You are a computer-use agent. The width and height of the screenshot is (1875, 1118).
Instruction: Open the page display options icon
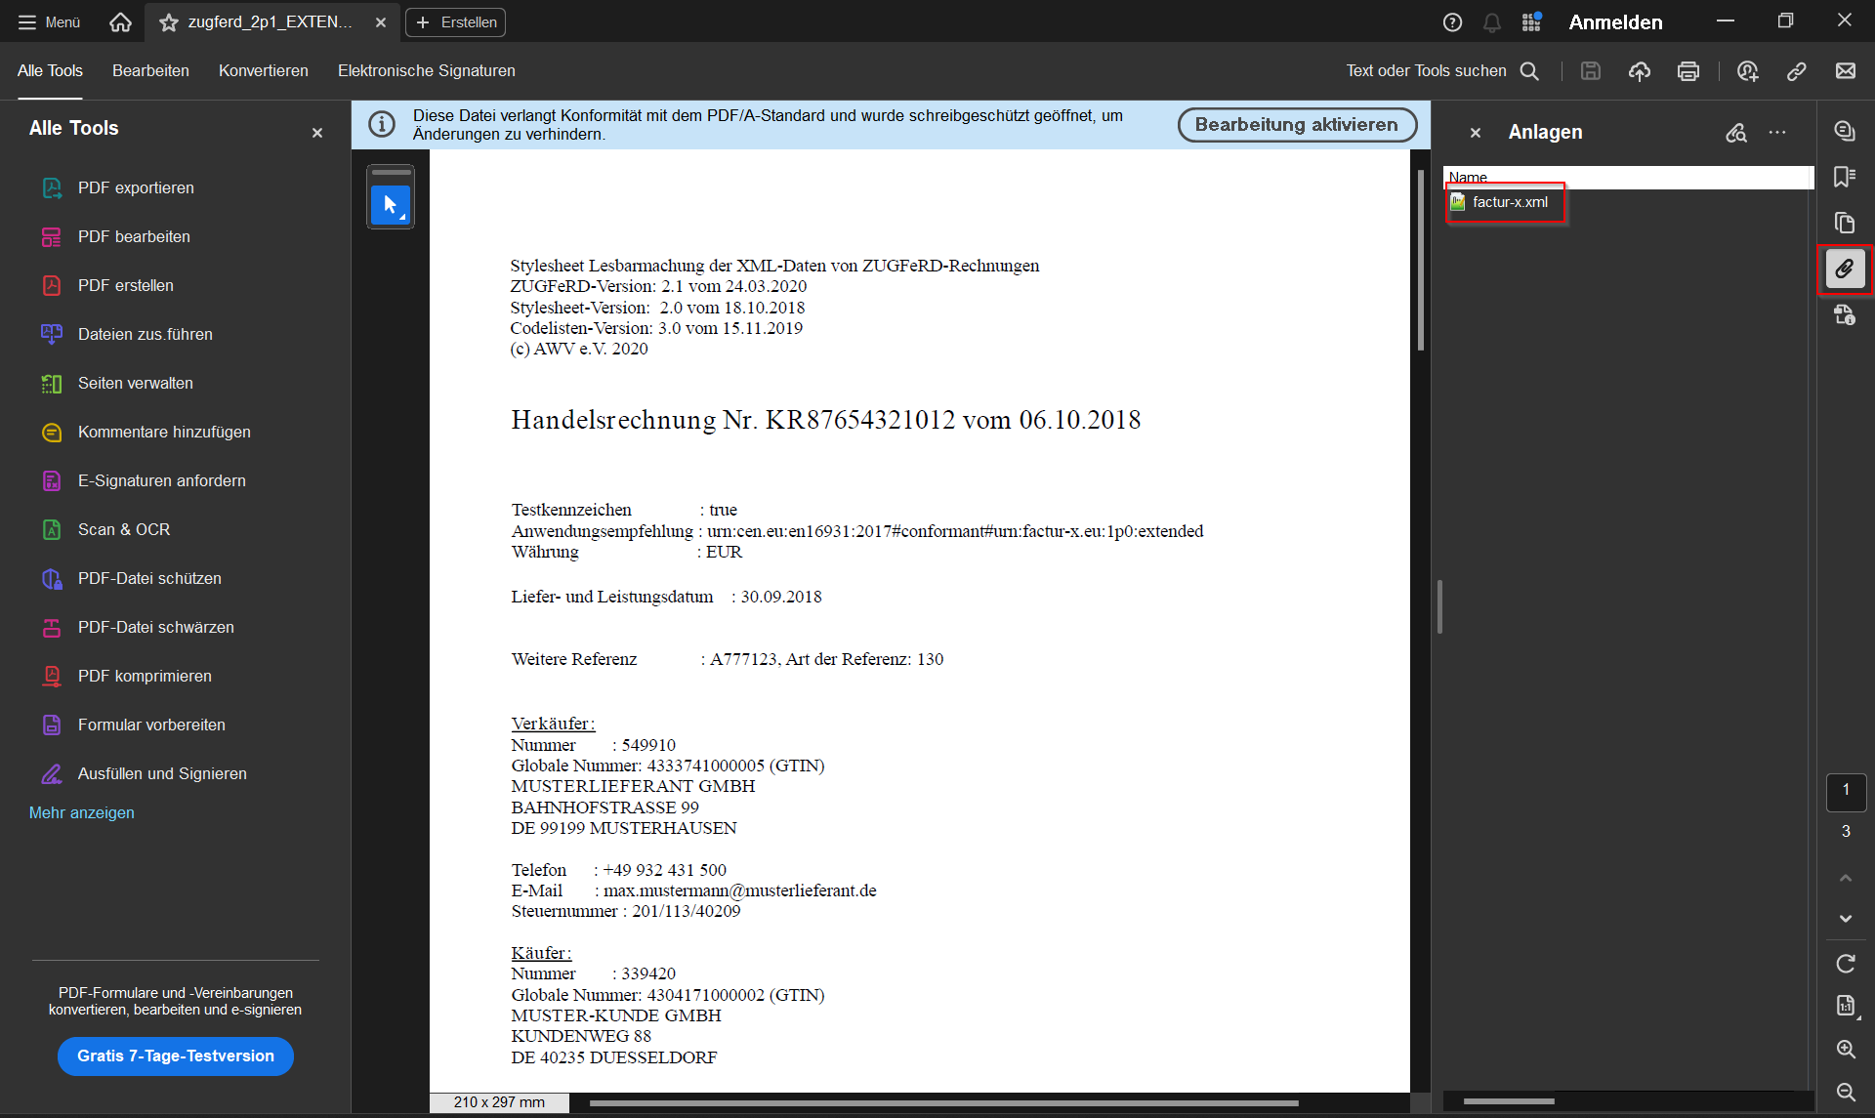click(x=1846, y=1006)
